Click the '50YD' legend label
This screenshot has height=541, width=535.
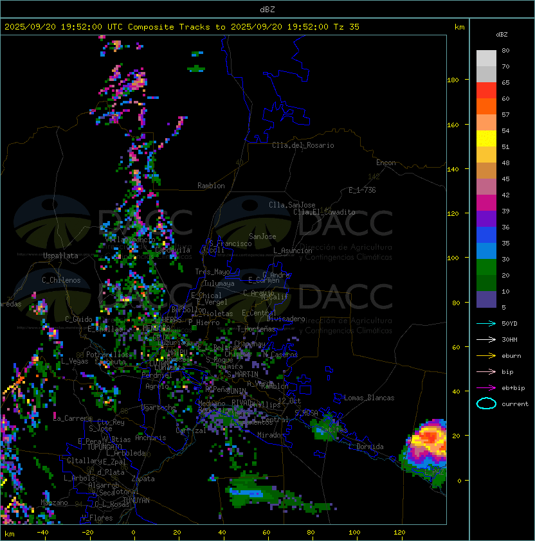tap(509, 324)
